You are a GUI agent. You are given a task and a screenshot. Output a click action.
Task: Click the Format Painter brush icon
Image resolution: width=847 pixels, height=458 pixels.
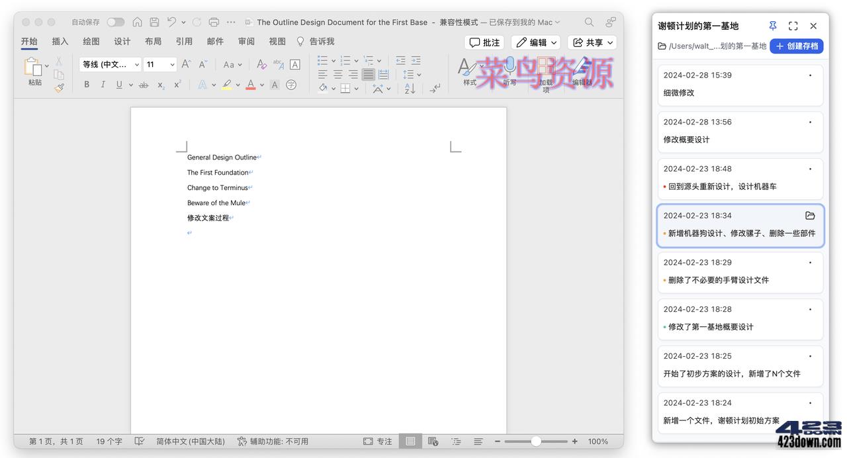(x=59, y=87)
